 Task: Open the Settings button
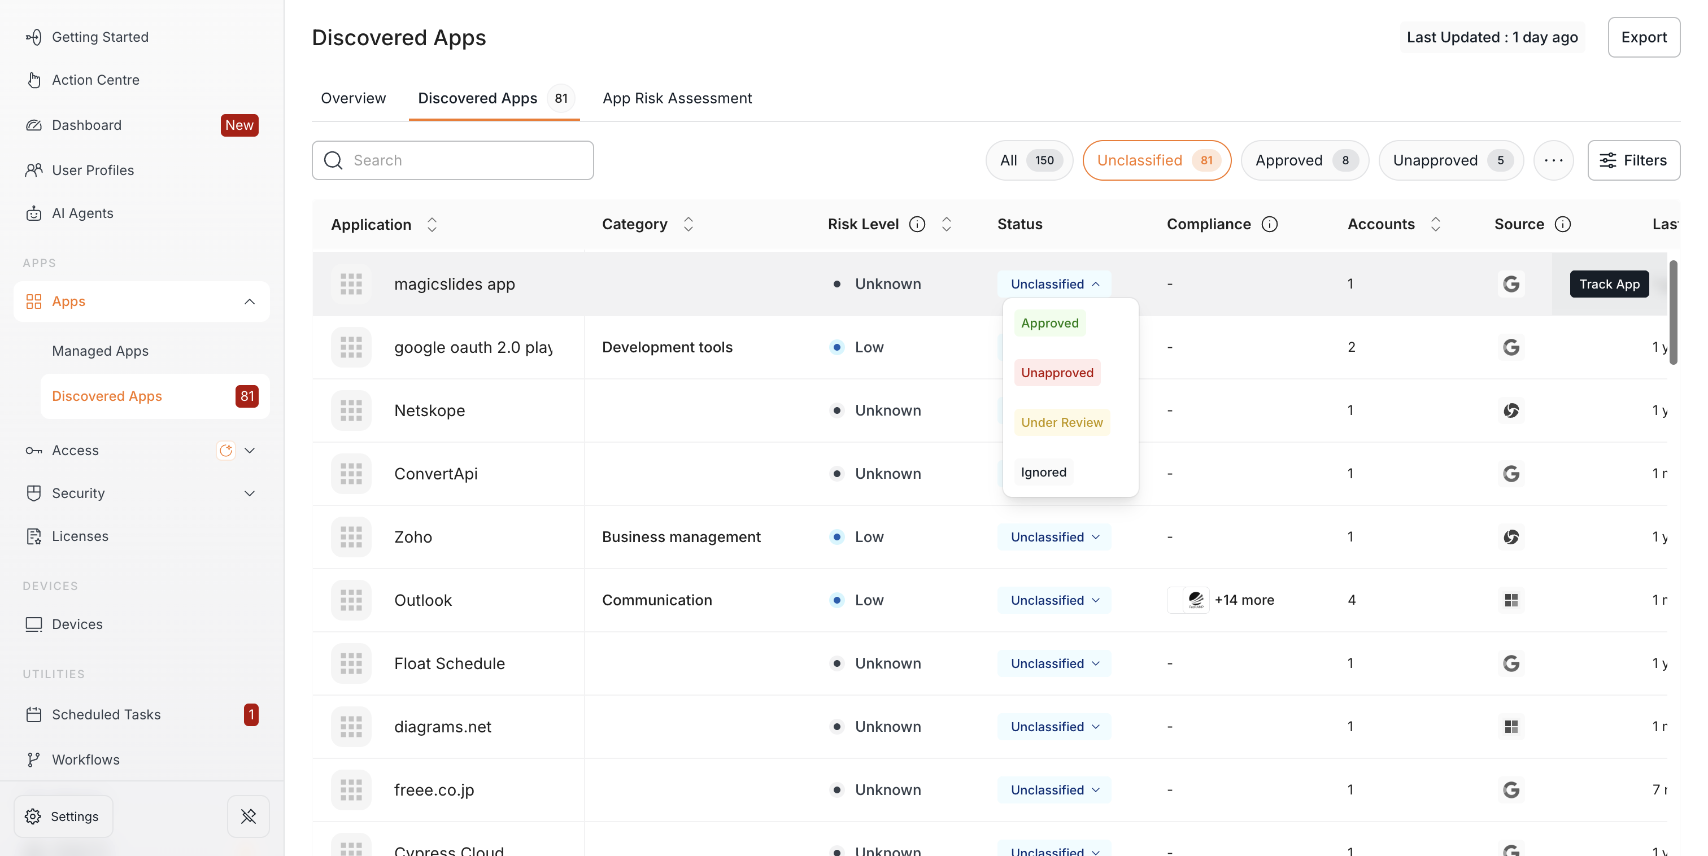point(63,817)
